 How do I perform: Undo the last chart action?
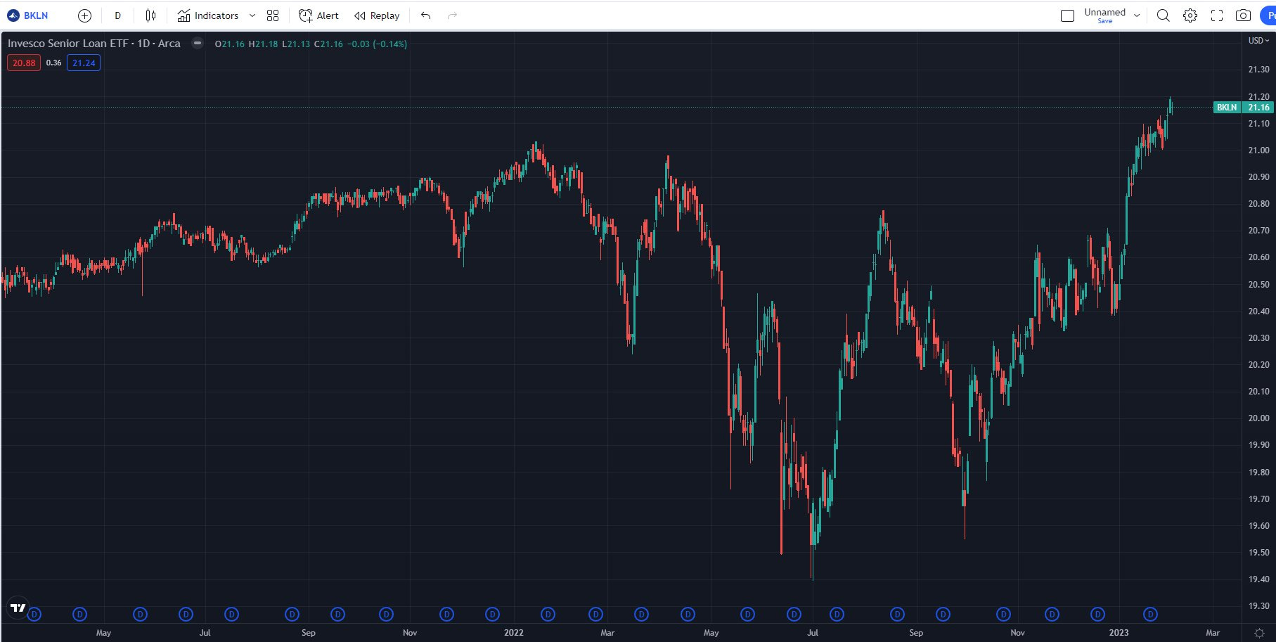click(x=425, y=15)
